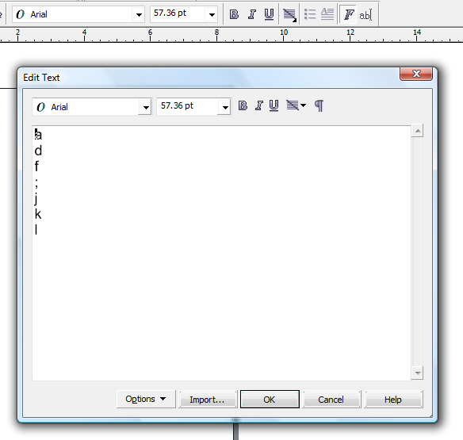Click the Italic icon in the top property bar
Screen dimensions: 463x440
tap(252, 14)
